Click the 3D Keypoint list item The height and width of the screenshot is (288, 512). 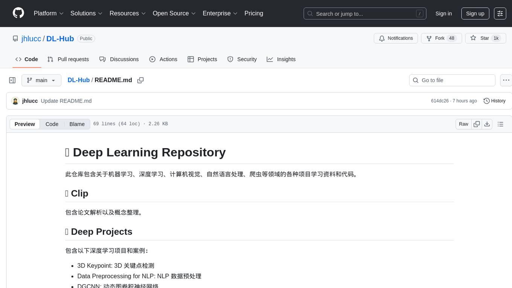116,266
